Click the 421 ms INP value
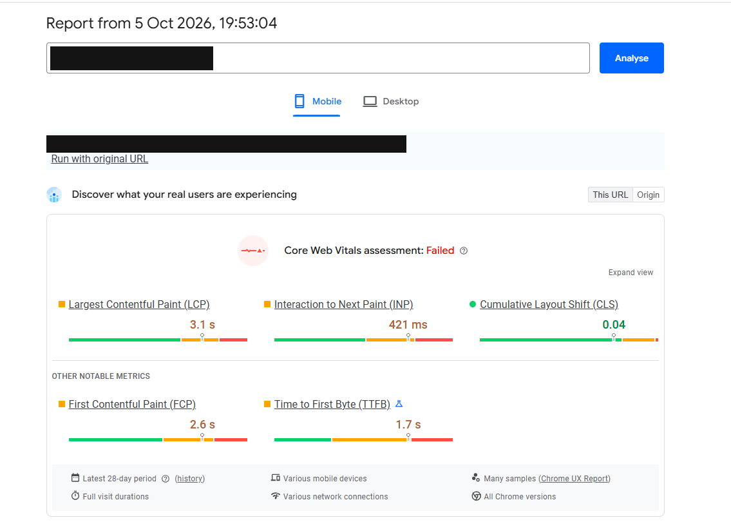The width and height of the screenshot is (731, 529). (x=408, y=325)
